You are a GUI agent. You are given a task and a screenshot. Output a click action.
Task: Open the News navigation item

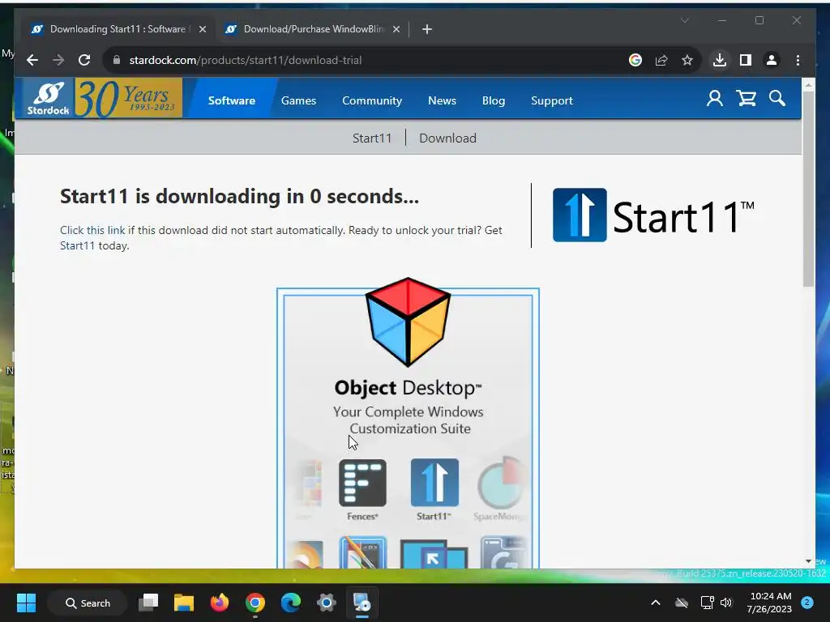coord(442,100)
